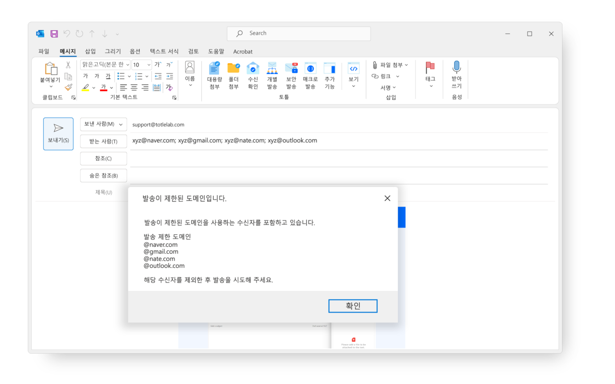Click the Decrease Indent icon
Screen dimensions: 615x384
[x=158, y=76]
